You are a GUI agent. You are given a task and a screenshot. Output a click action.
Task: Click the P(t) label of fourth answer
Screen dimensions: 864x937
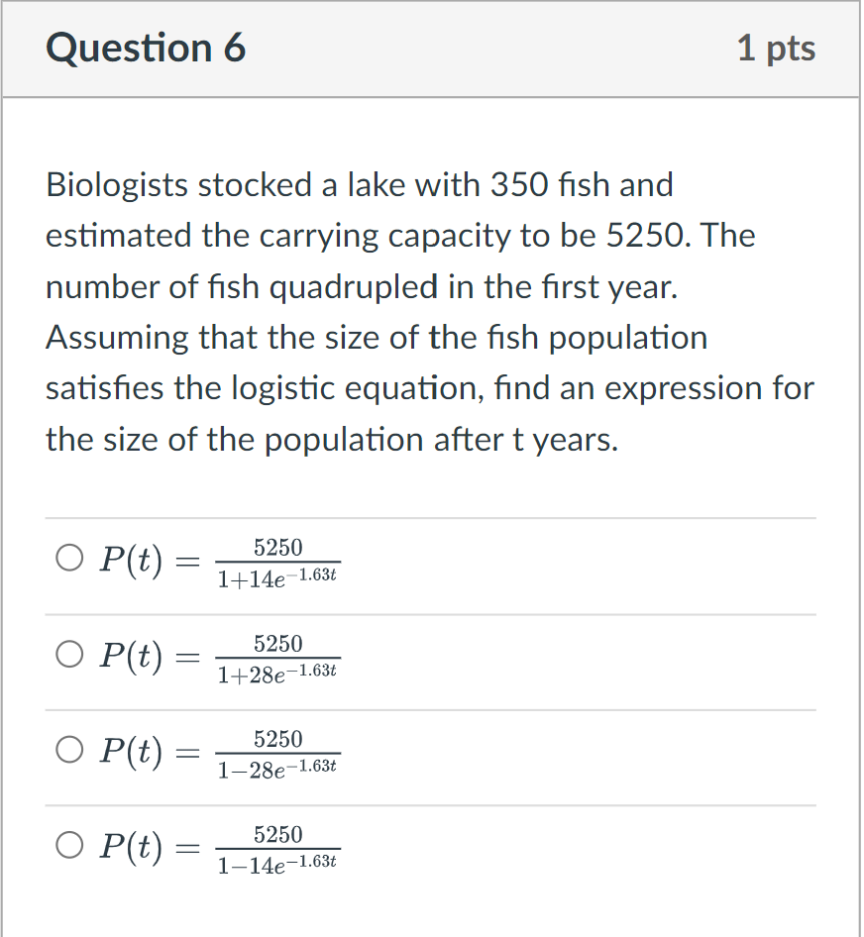pyautogui.click(x=131, y=847)
